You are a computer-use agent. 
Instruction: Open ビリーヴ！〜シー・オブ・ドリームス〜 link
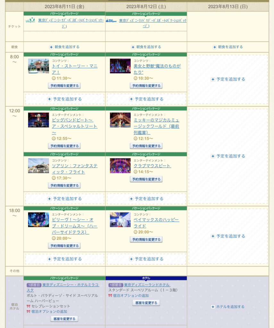75,226
